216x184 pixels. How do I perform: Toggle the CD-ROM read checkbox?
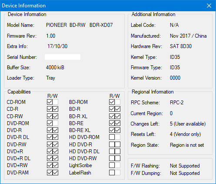pyautogui.click(x=50, y=102)
